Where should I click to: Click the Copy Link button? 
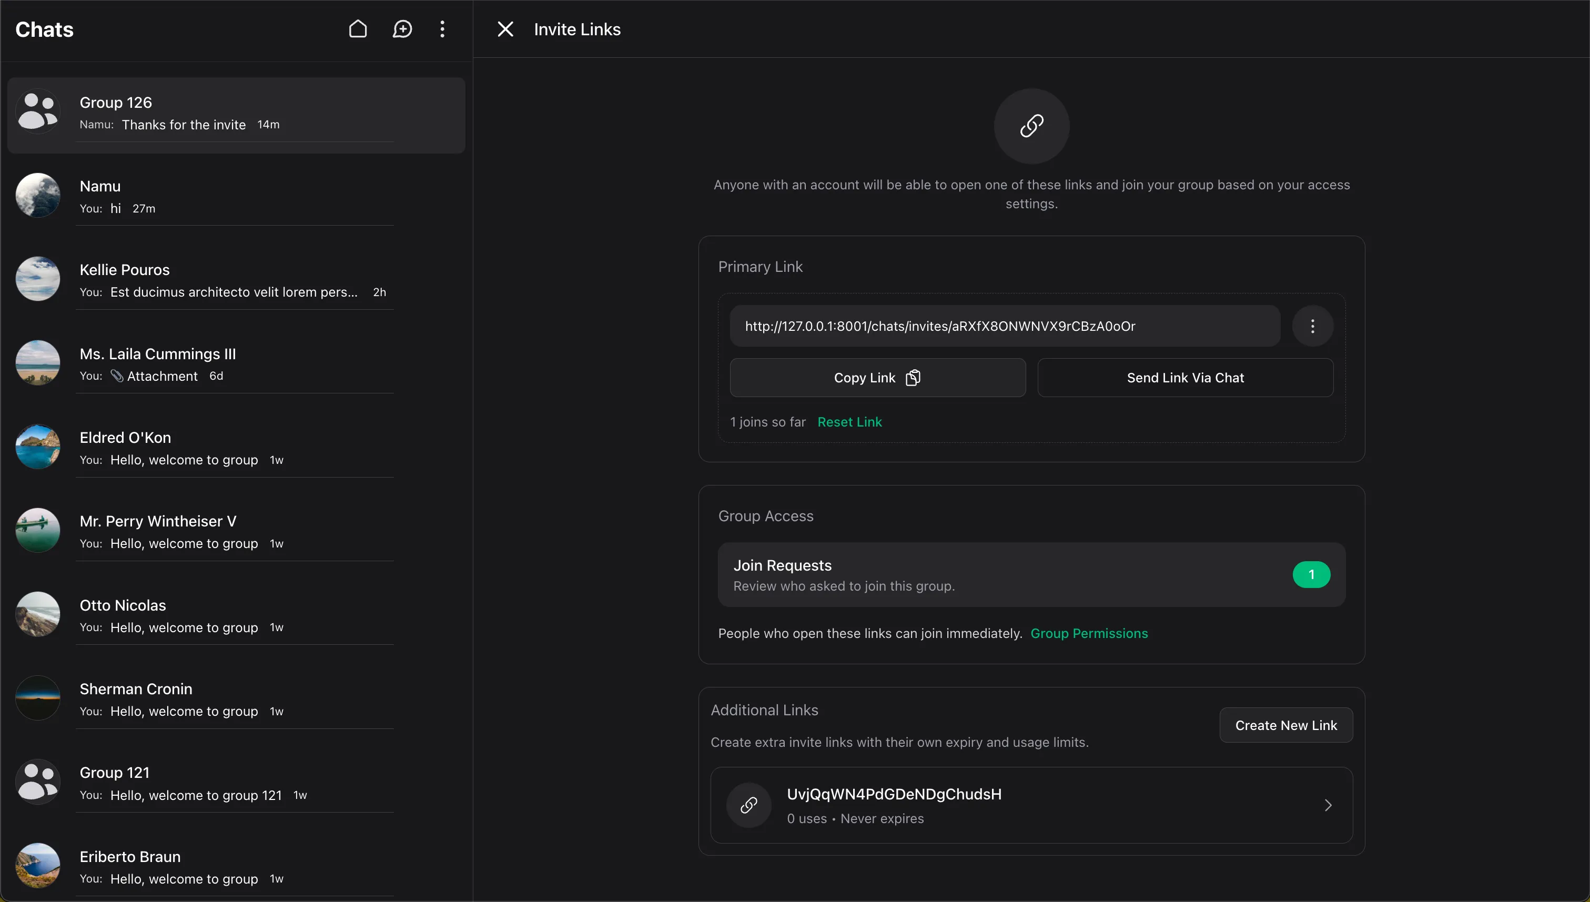click(878, 377)
